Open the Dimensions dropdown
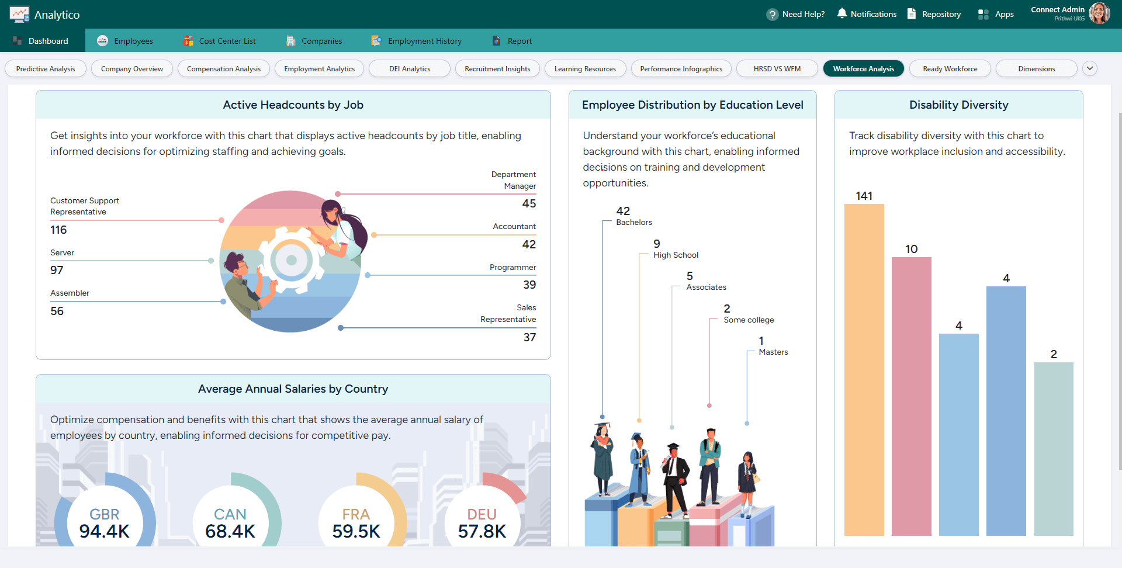1122x568 pixels. click(x=1037, y=68)
